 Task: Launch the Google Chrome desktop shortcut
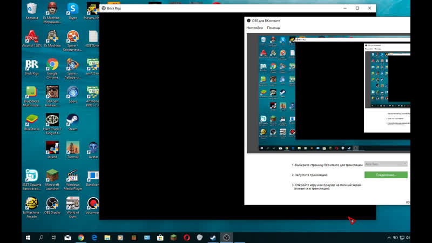(52, 69)
